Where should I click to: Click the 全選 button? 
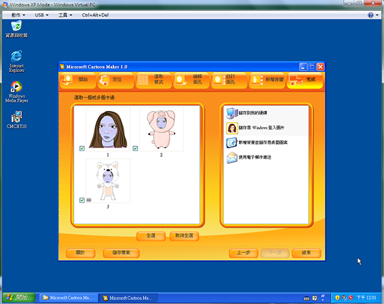tap(151, 236)
